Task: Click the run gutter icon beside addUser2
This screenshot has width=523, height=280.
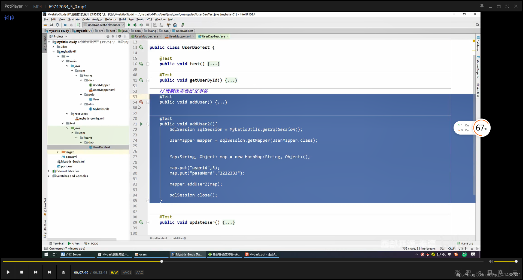Action: (x=141, y=124)
